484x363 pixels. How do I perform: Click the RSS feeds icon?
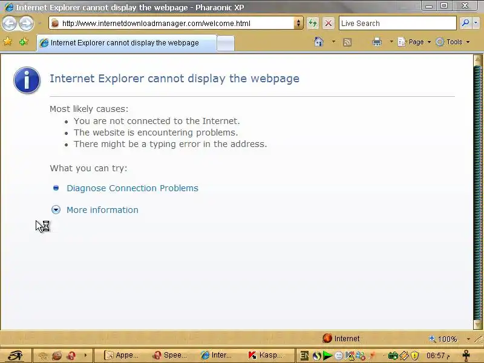(347, 42)
